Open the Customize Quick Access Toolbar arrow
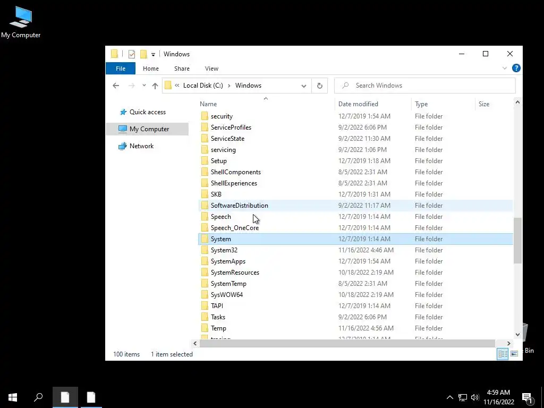 click(x=153, y=55)
